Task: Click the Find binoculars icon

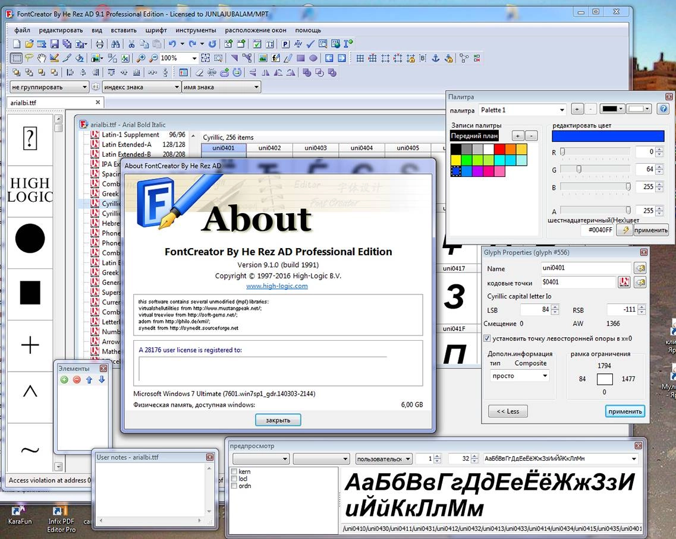Action: click(115, 43)
